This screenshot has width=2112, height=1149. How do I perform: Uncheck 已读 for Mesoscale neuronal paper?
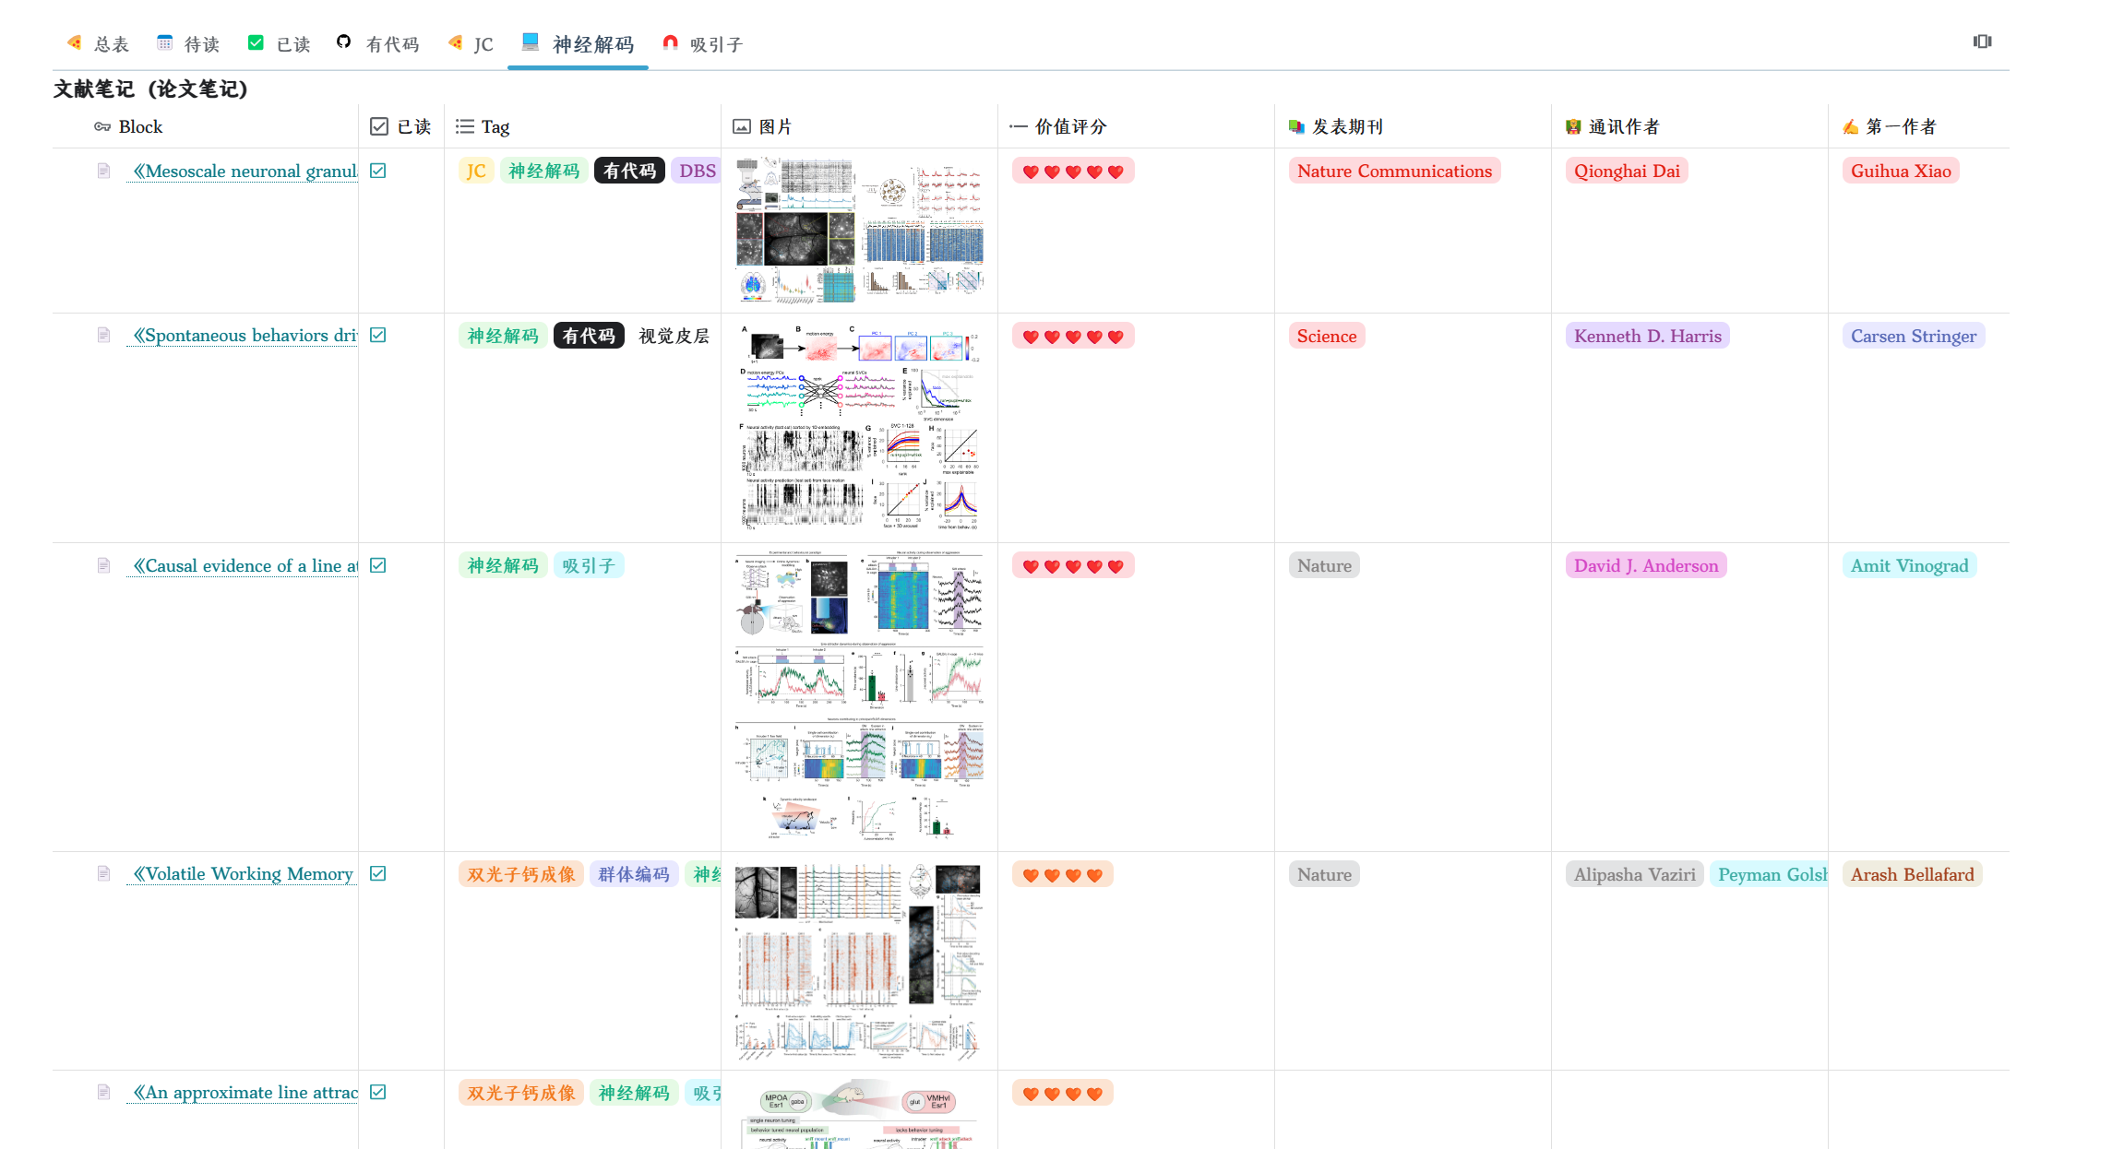(378, 171)
